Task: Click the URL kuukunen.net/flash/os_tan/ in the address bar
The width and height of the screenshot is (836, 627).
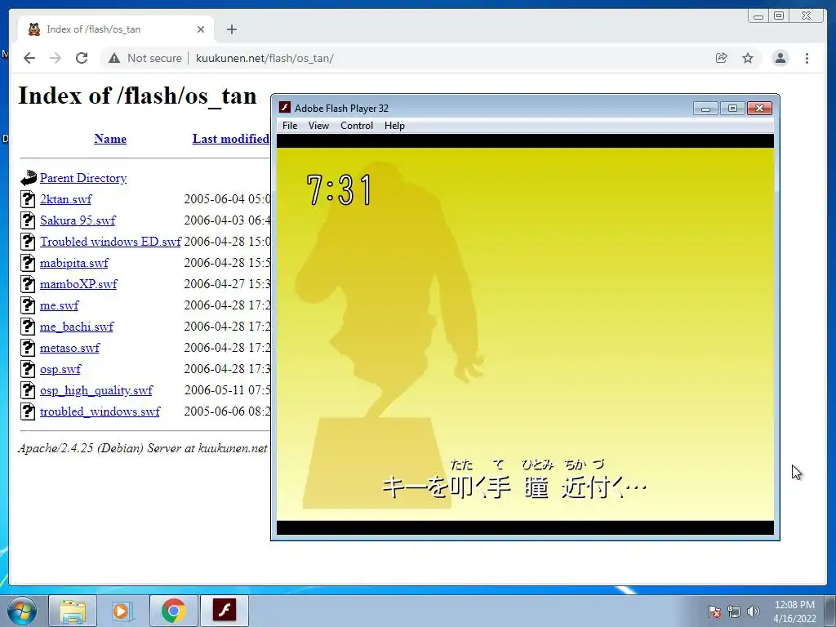Action: coord(265,58)
